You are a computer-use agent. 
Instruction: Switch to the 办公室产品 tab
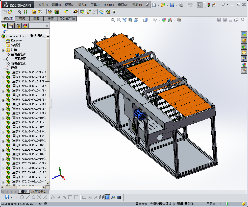pos(67,18)
